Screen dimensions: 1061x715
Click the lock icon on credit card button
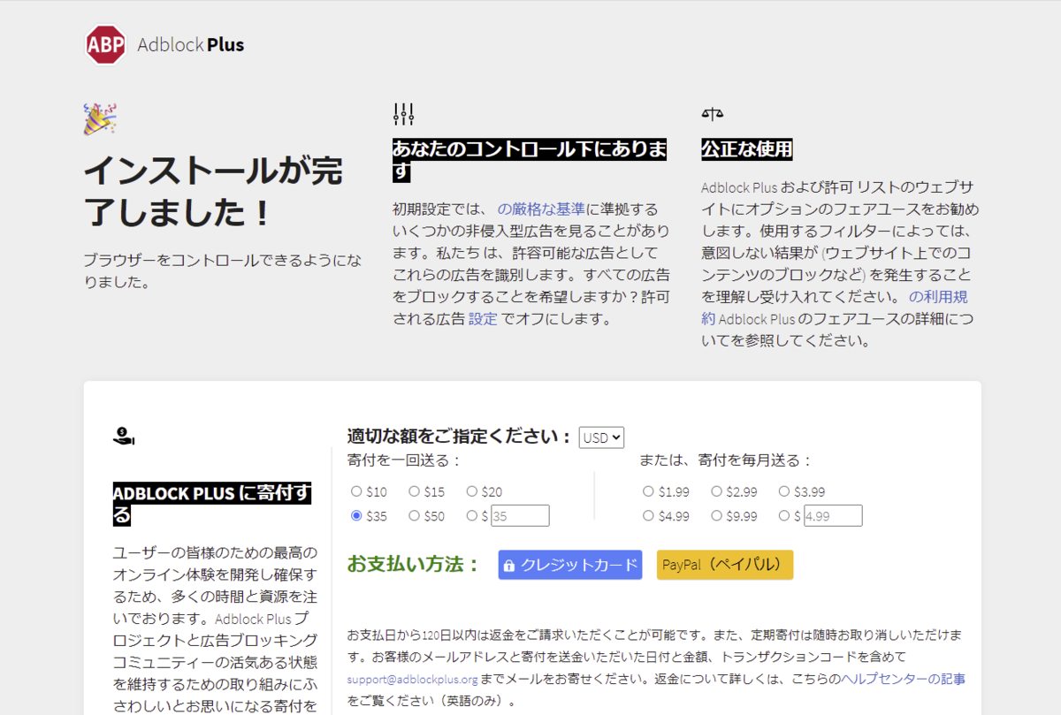[508, 566]
